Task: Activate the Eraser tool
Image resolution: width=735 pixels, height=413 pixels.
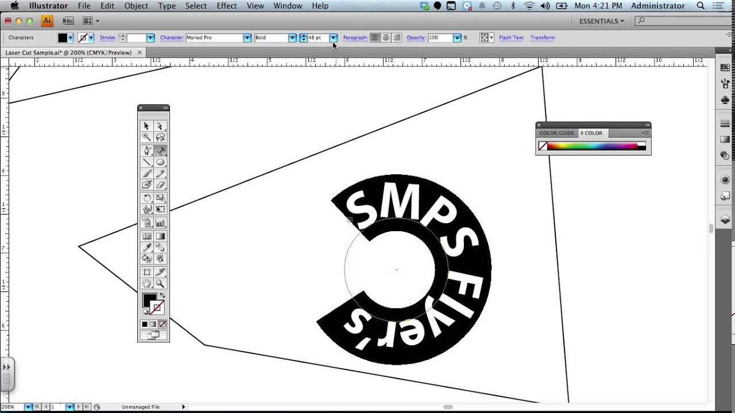Action: point(160,185)
